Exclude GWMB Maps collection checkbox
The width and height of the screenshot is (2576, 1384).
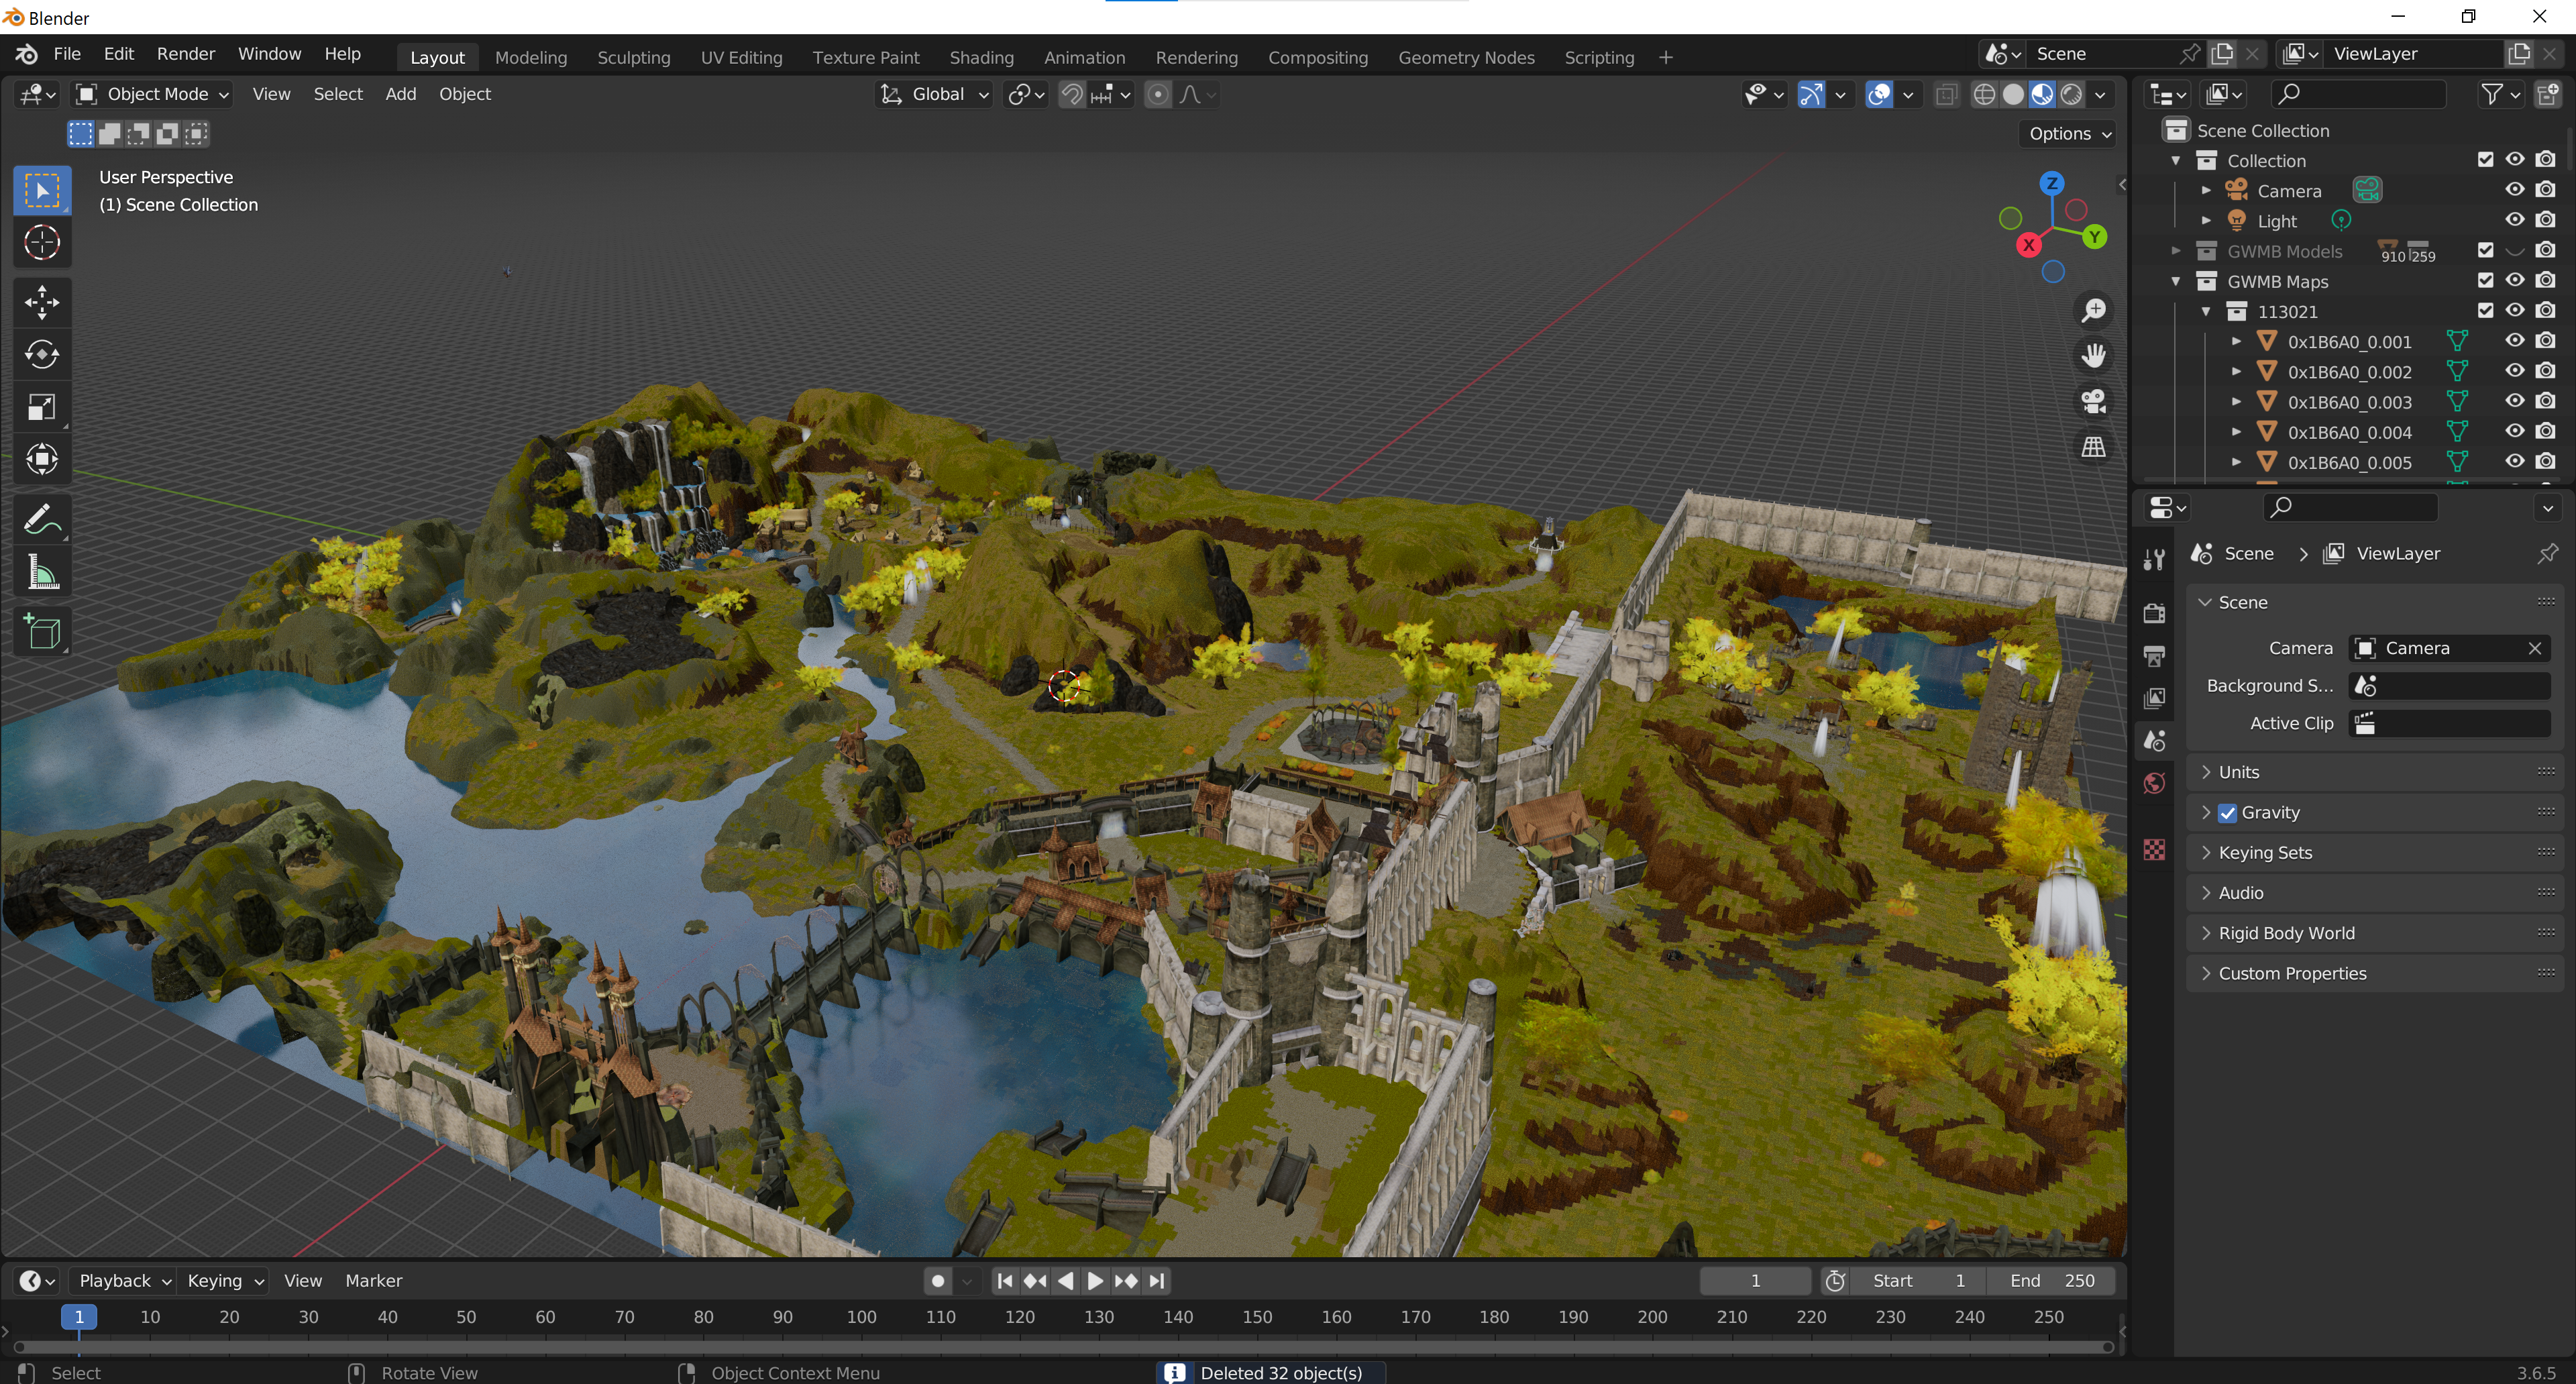2485,281
